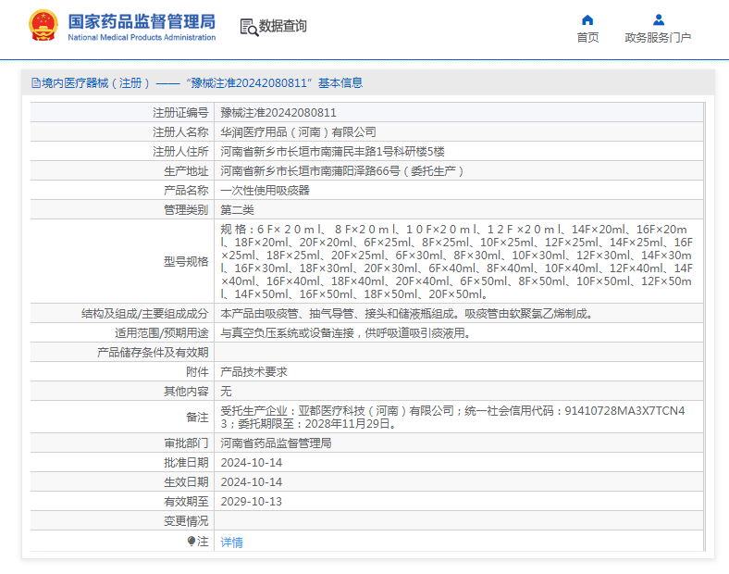Click the lightbulb icon next to 注

click(192, 541)
